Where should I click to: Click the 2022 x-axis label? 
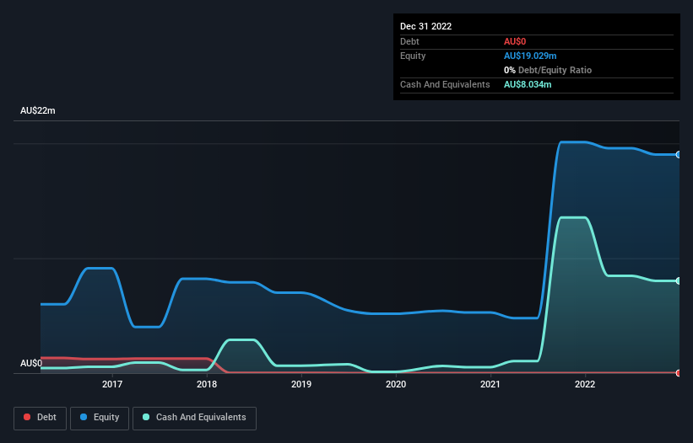pyautogui.click(x=585, y=384)
